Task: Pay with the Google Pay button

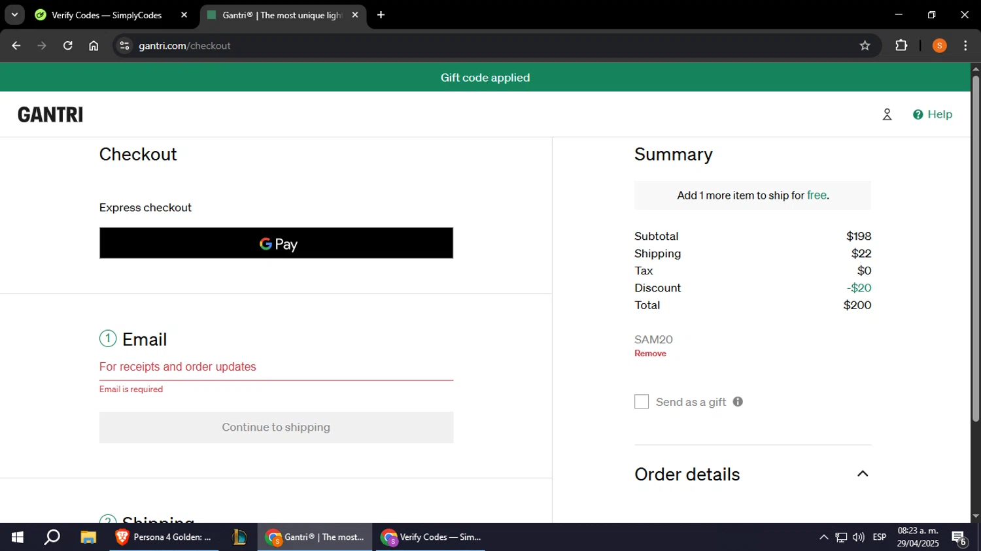Action: (x=276, y=243)
